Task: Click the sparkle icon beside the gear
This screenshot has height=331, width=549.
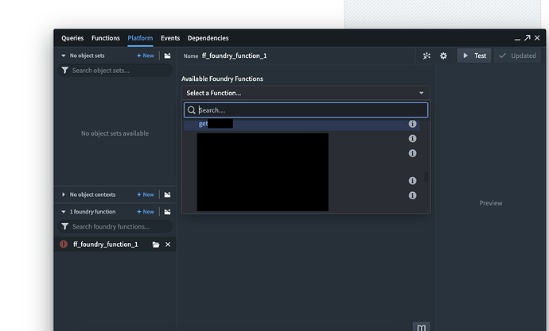Action: [426, 56]
